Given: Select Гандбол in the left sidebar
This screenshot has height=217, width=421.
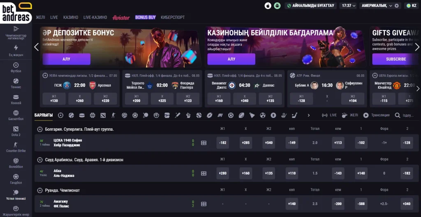Looking at the screenshot, I should 16,179.
